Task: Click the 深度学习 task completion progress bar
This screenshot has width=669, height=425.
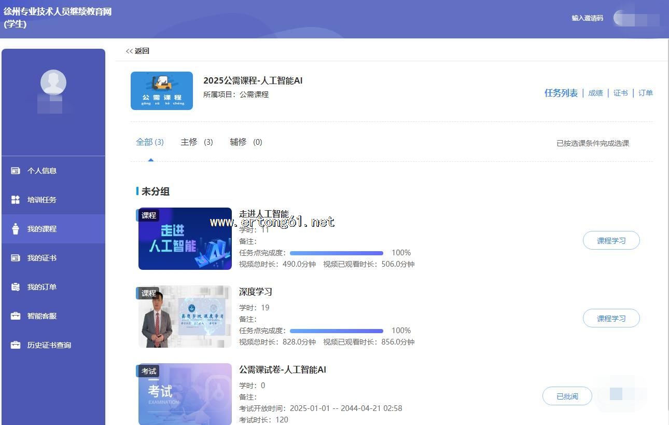Action: pos(336,331)
